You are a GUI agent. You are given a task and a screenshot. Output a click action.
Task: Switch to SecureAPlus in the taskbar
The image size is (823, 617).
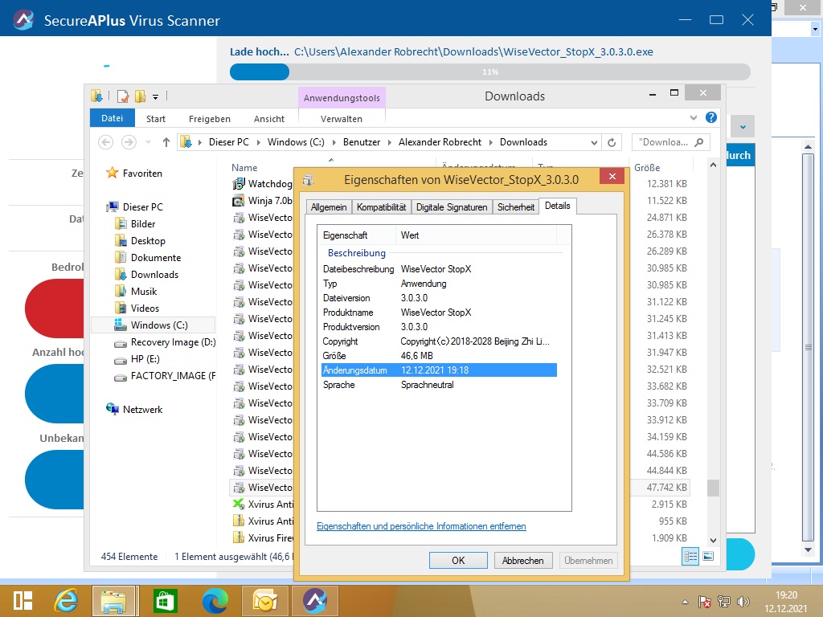315,601
